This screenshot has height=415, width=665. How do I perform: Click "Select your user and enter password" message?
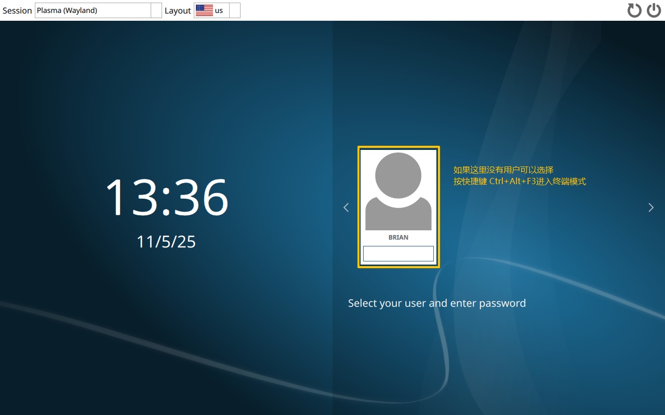click(x=437, y=303)
